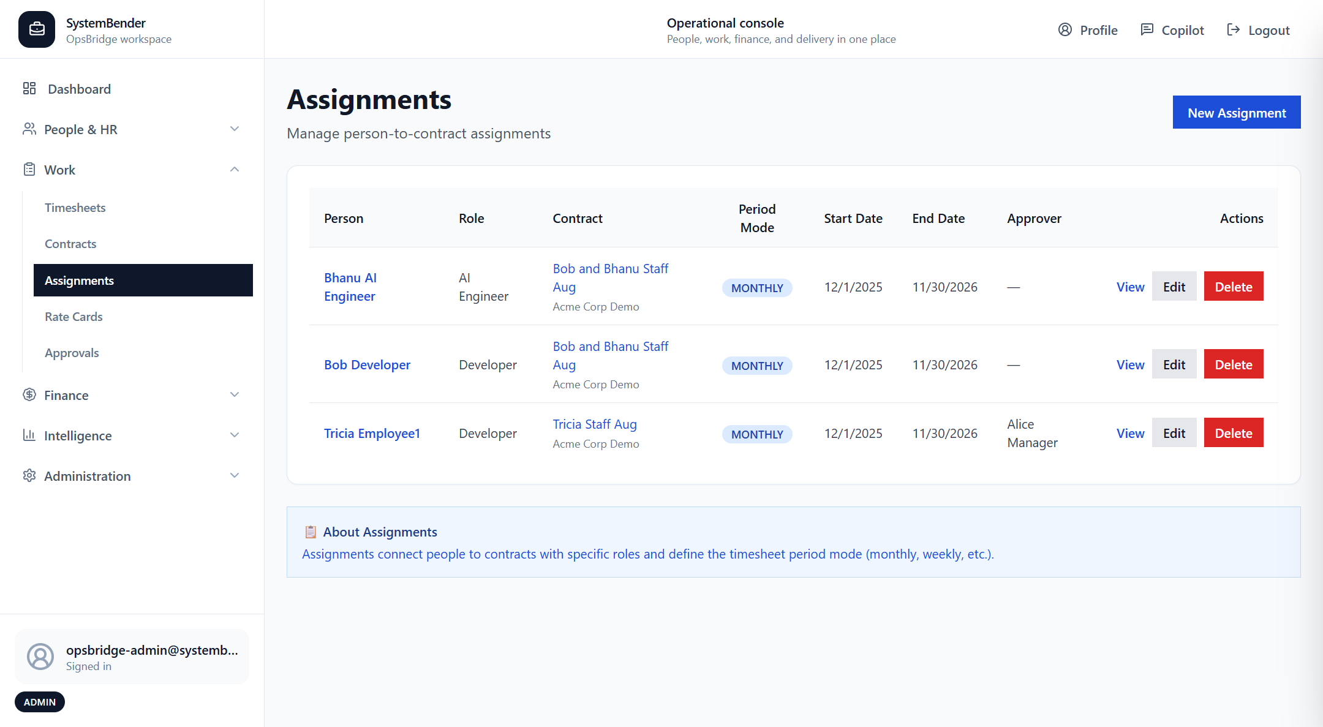
Task: Click the Work clipboard icon
Action: coord(29,170)
